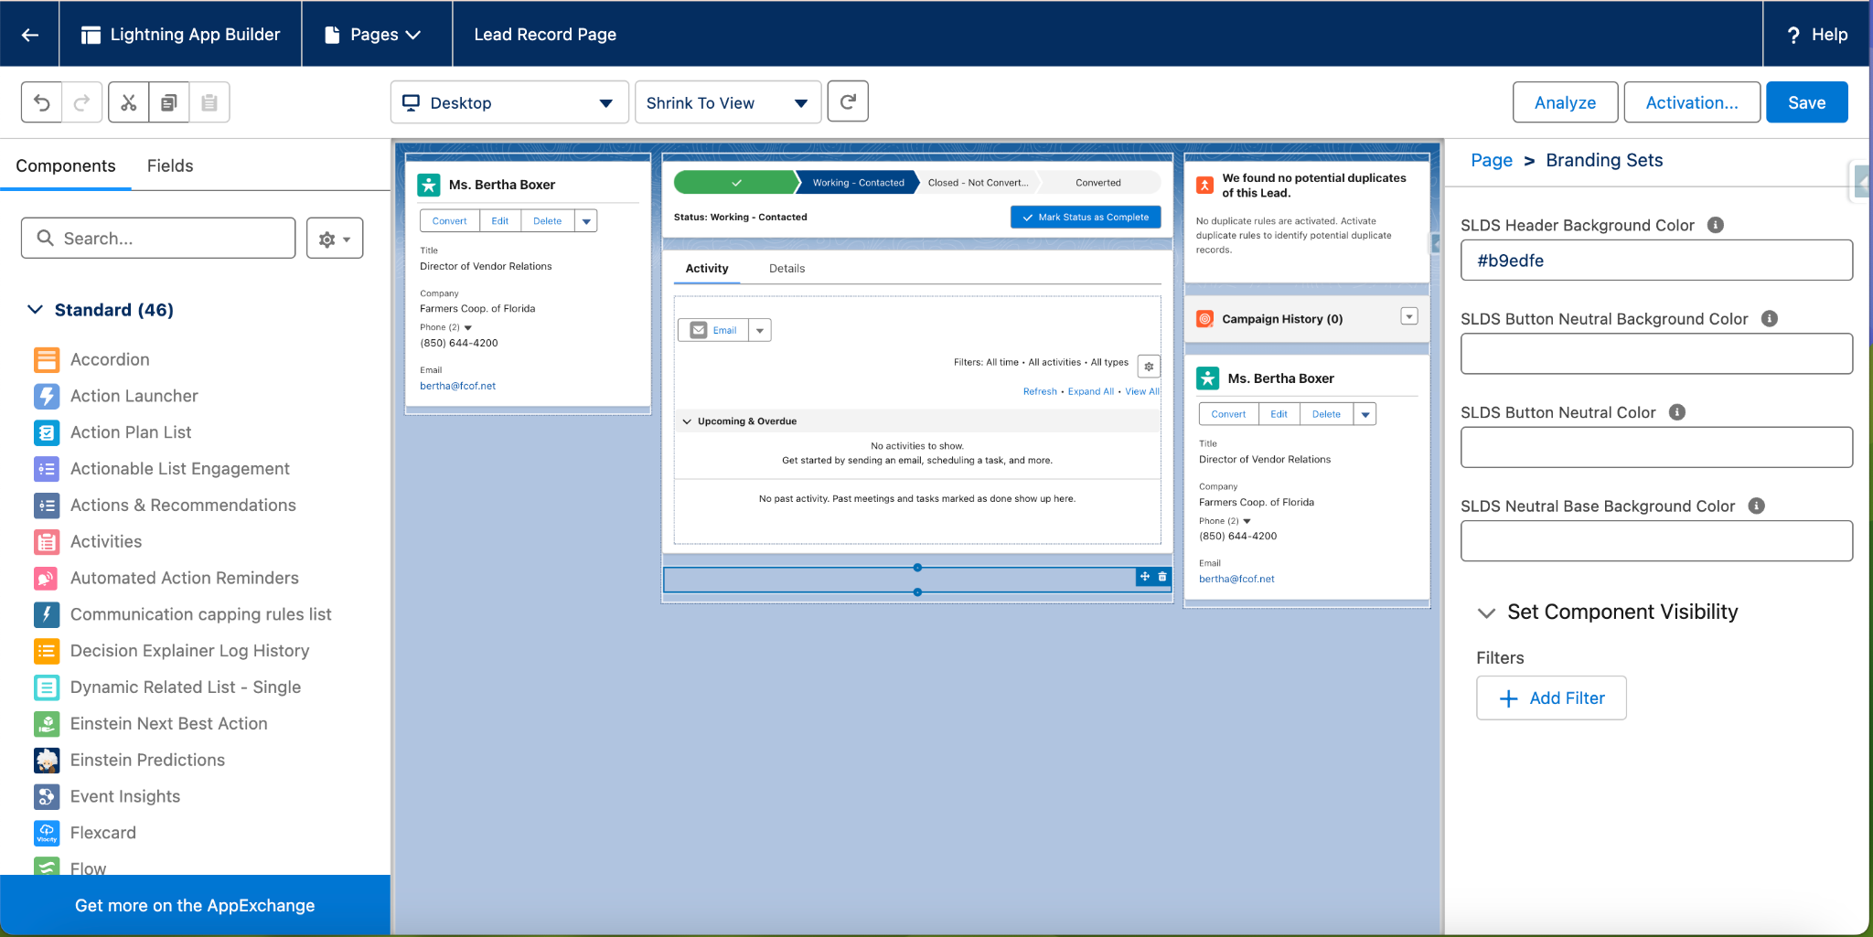Click the Converted path stage
1873x937 pixels.
(x=1098, y=183)
